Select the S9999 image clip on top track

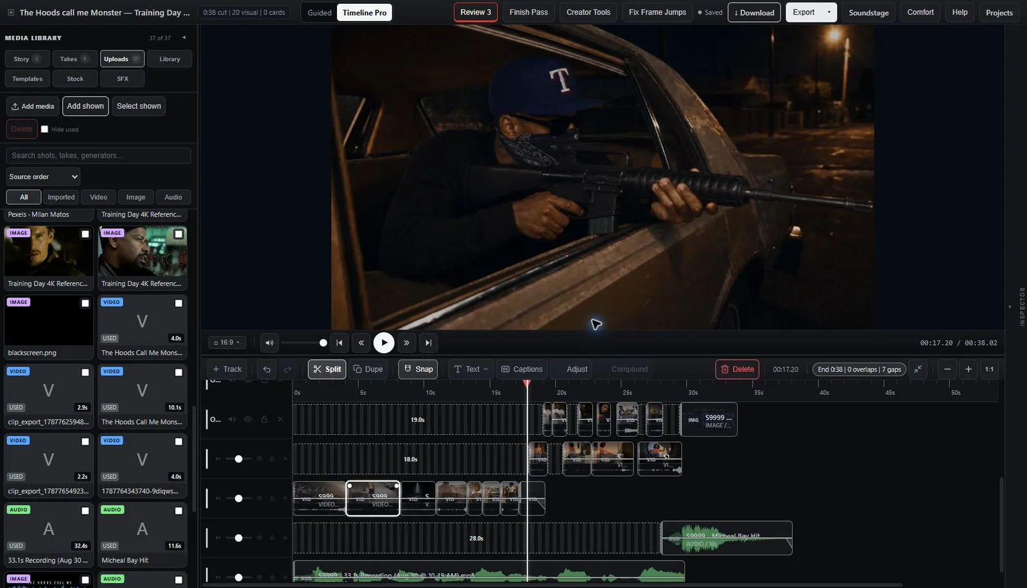[709, 419]
